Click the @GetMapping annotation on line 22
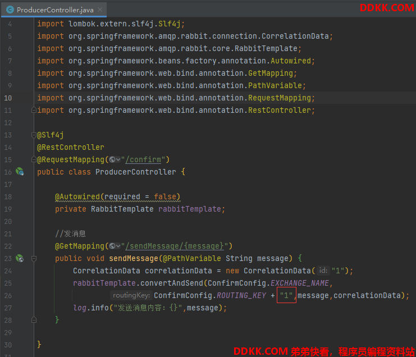Viewport: 416px width, 357px height. point(80,246)
